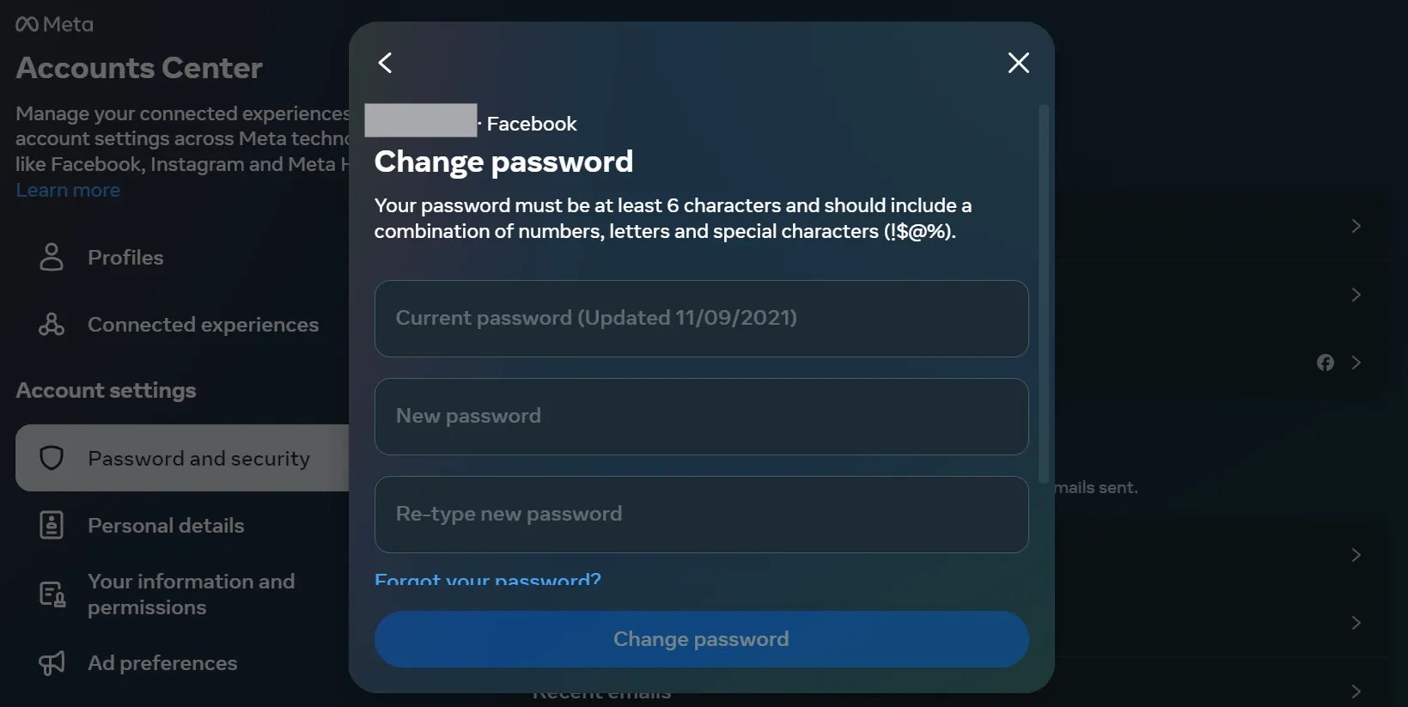
Task: Open the Connected experiences section
Action: click(x=203, y=325)
